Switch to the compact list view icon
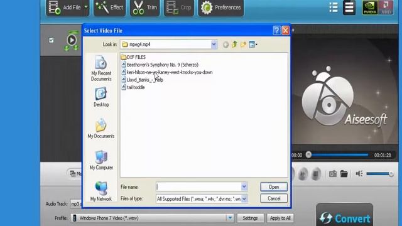The height and width of the screenshot is (226, 402). tap(349, 8)
